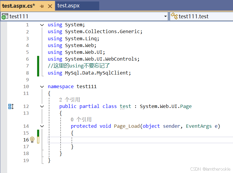Click 'using MySql.Data.MySqlClient;' on line 8

pos(89,73)
